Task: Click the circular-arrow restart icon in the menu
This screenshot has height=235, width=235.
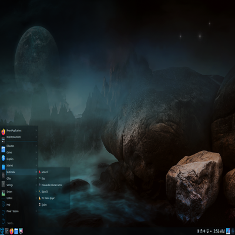Action: [3, 213]
